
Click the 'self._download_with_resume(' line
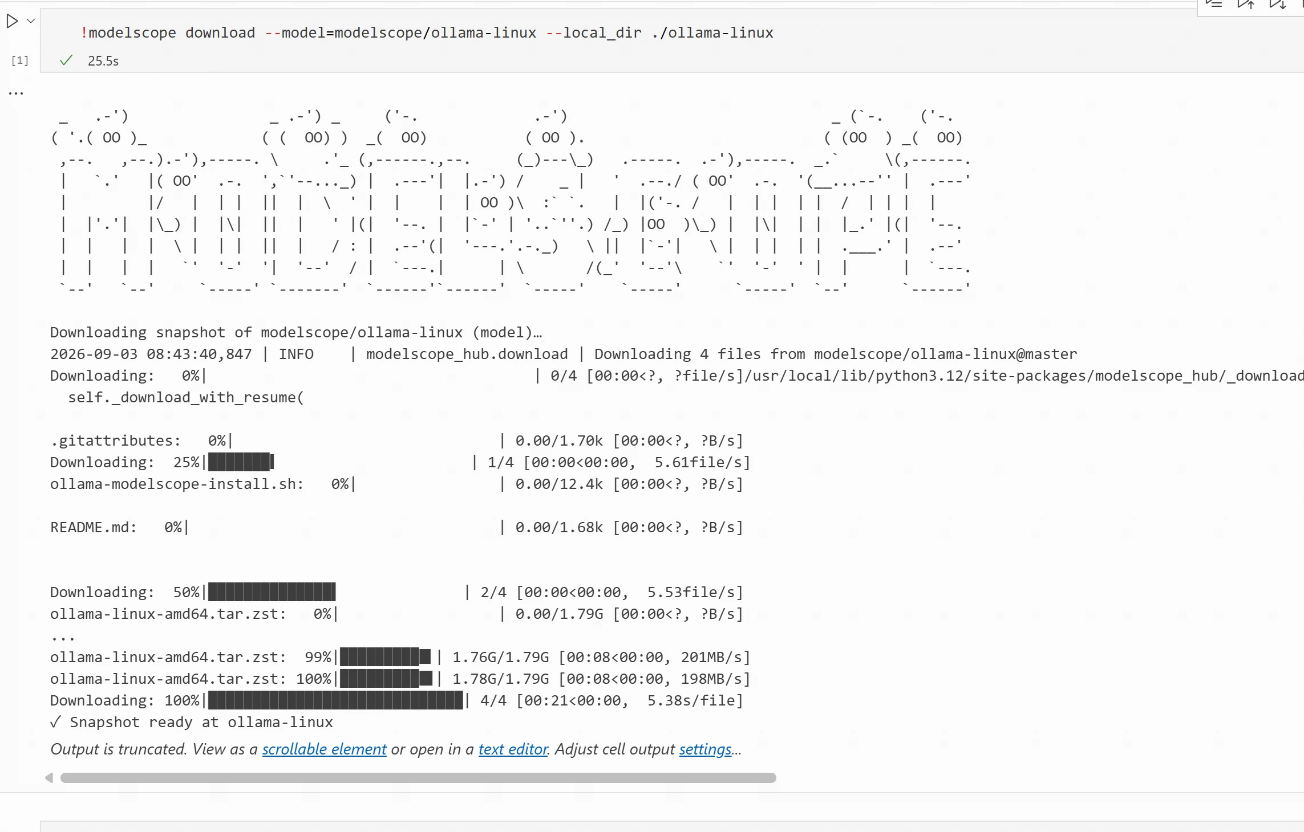[x=186, y=397]
